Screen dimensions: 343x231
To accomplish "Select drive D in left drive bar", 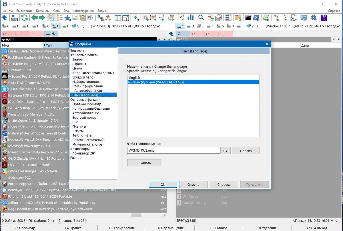I will pyautogui.click(x=16, y=26).
